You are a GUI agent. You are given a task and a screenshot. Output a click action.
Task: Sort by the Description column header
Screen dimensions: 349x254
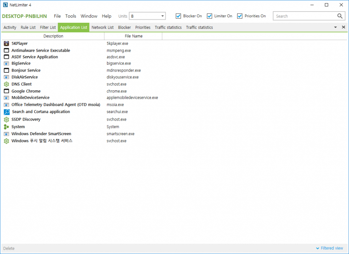pyautogui.click(x=53, y=36)
